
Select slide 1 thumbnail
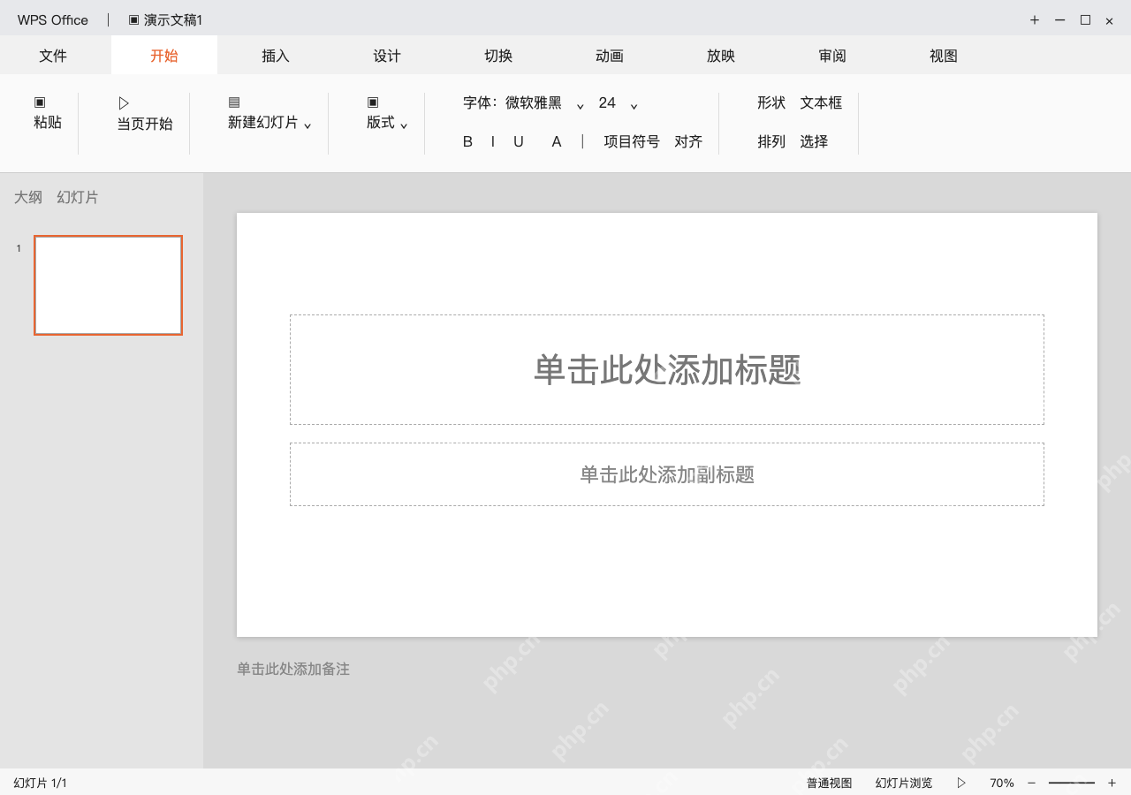click(x=109, y=285)
